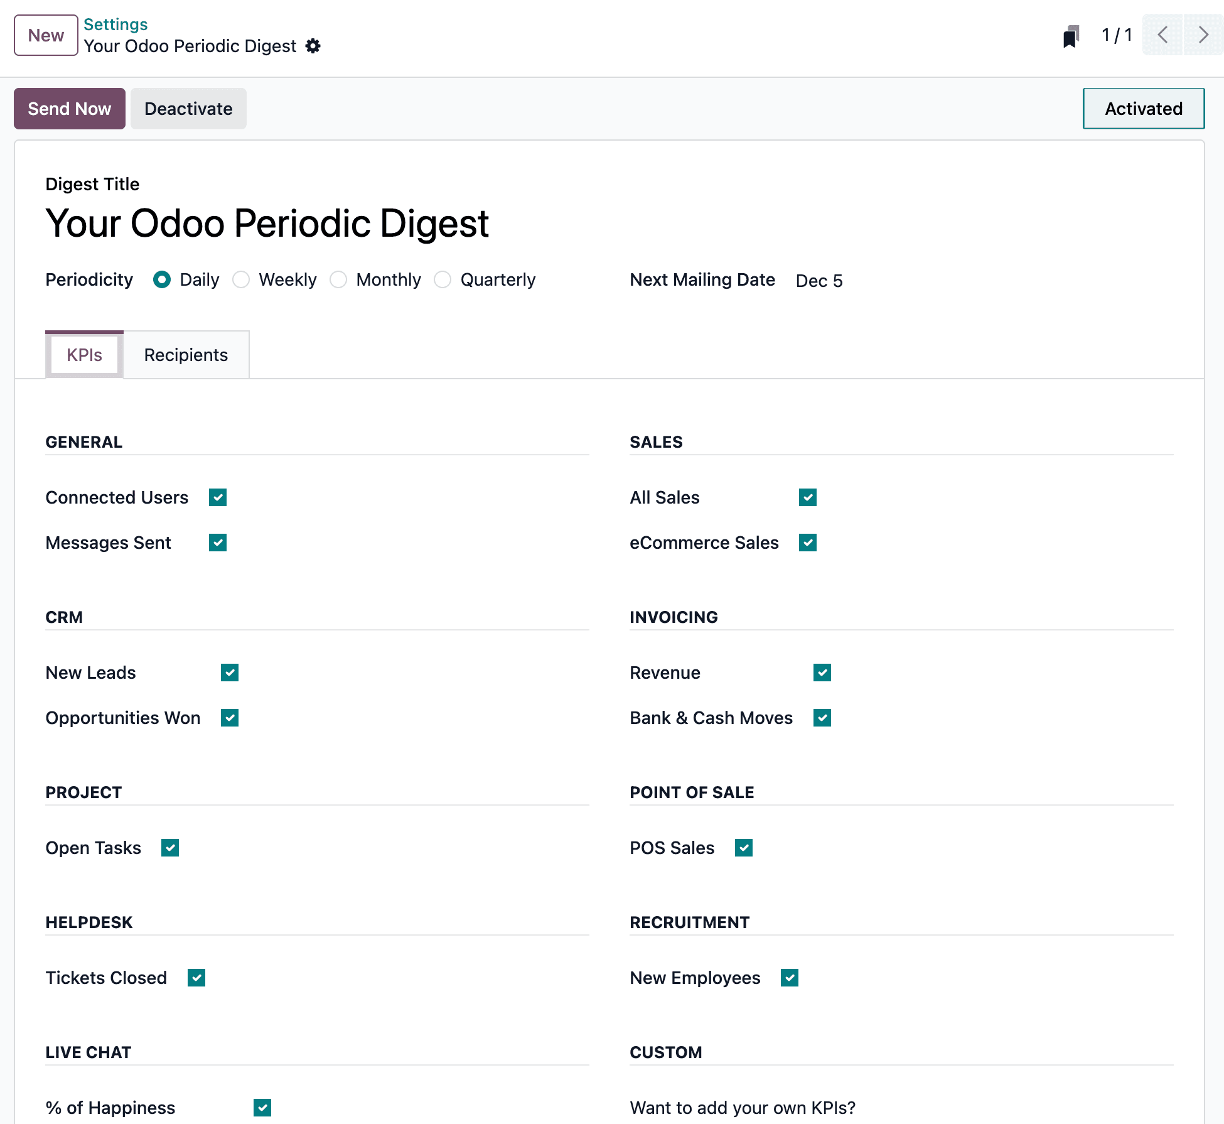Open the Settings breadcrumb link
The width and height of the screenshot is (1224, 1124).
tap(115, 24)
